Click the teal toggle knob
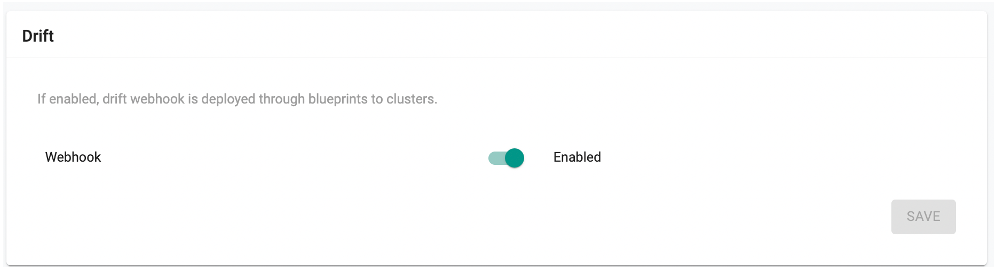Screen dimensions: 996x270 tap(515, 158)
